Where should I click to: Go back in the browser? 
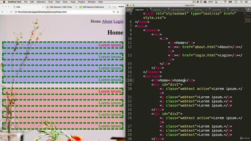[x=3, y=12]
